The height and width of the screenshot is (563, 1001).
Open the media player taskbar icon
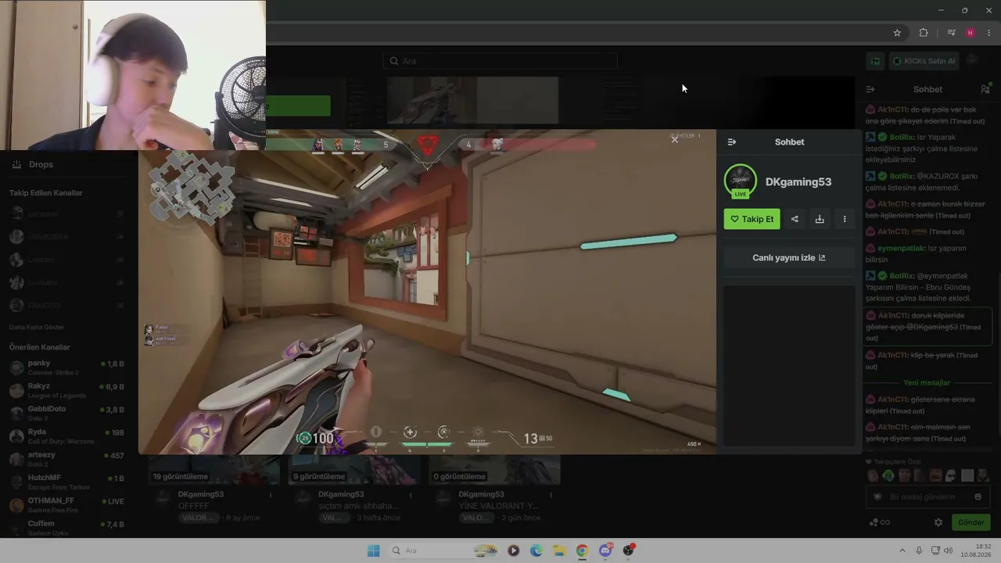[513, 550]
